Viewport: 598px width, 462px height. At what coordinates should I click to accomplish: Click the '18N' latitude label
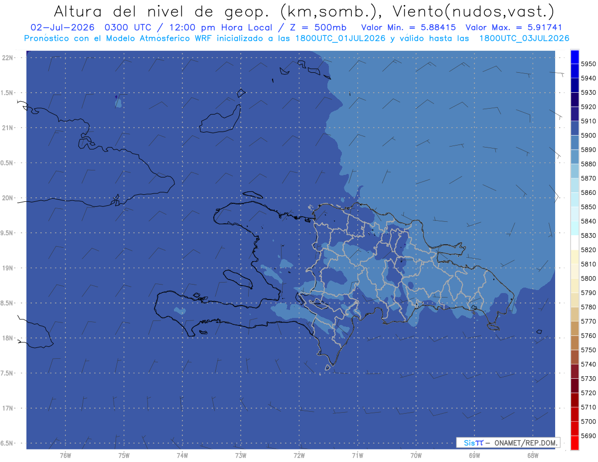point(8,338)
